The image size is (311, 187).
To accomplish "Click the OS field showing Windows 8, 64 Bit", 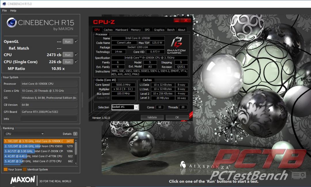I will pyautogui.click(x=49, y=98).
